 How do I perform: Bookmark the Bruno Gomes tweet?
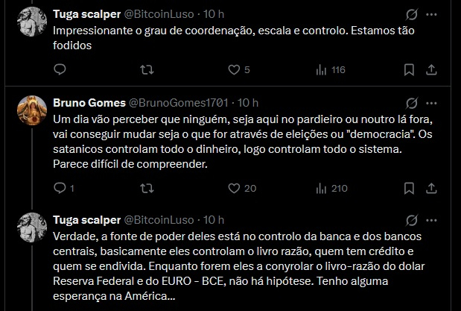click(409, 189)
